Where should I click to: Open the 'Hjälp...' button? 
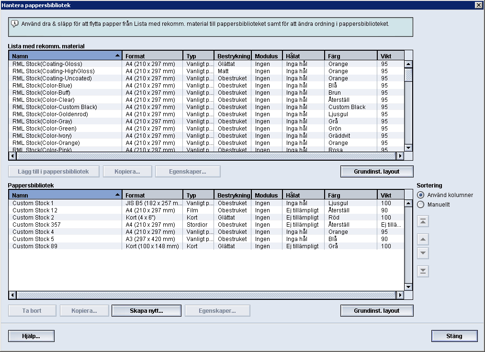click(x=31, y=336)
